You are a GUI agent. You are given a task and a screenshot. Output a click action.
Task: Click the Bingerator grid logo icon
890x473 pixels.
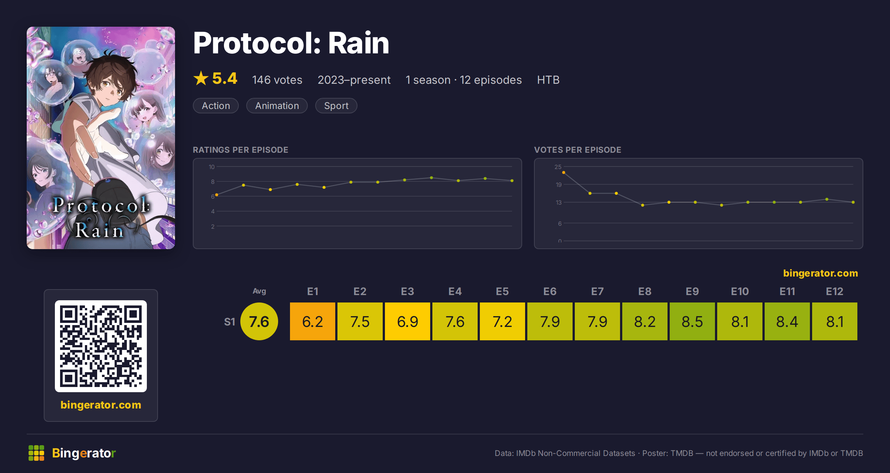pyautogui.click(x=36, y=453)
